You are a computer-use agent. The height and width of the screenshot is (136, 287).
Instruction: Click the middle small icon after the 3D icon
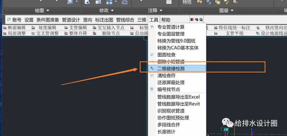click(x=197, y=20)
